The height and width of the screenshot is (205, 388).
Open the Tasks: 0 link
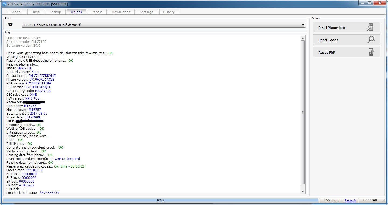pos(350,200)
